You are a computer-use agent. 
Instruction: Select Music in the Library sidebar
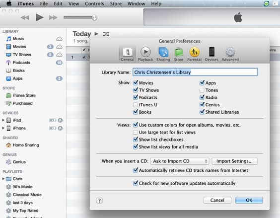18,39
